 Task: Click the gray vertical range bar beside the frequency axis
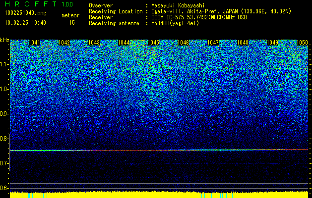point(9,152)
